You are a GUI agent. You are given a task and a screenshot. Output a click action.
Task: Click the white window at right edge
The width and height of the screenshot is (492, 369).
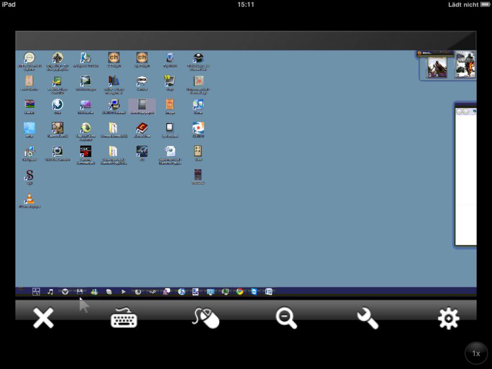click(465, 175)
